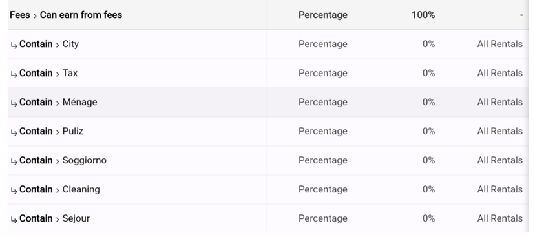Open the Contain Ménage rule
Image resolution: width=535 pixels, height=237 pixels.
point(268,102)
